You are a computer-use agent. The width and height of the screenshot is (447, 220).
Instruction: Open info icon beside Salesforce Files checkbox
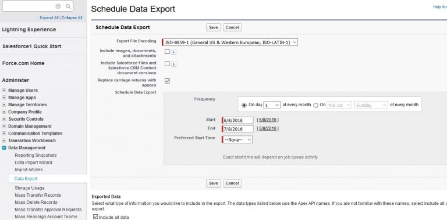point(173,64)
